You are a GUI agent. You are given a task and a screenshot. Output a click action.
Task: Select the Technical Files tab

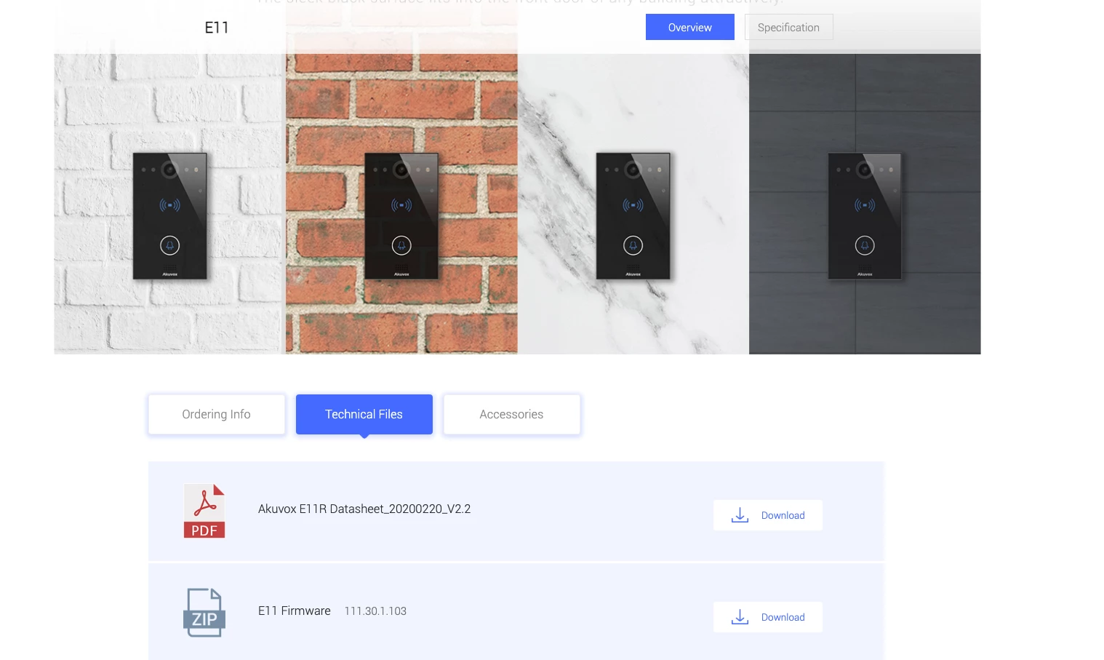click(364, 414)
